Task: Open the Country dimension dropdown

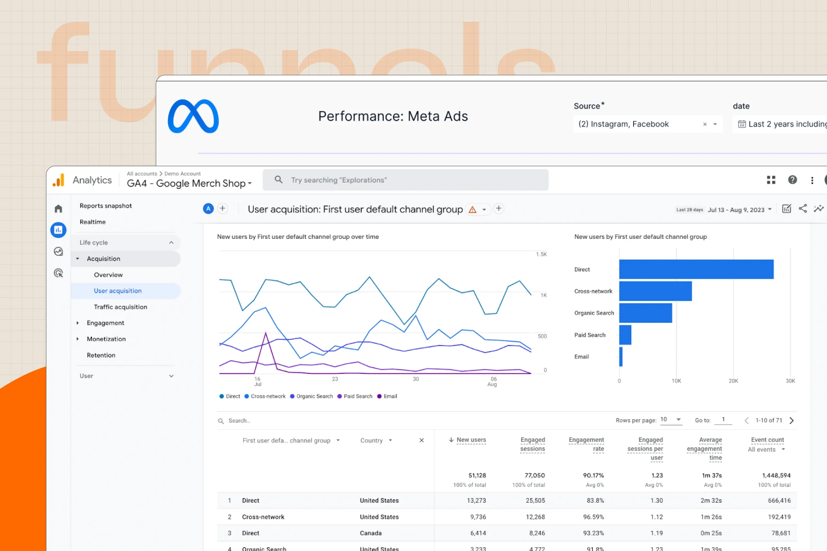Action: click(376, 441)
